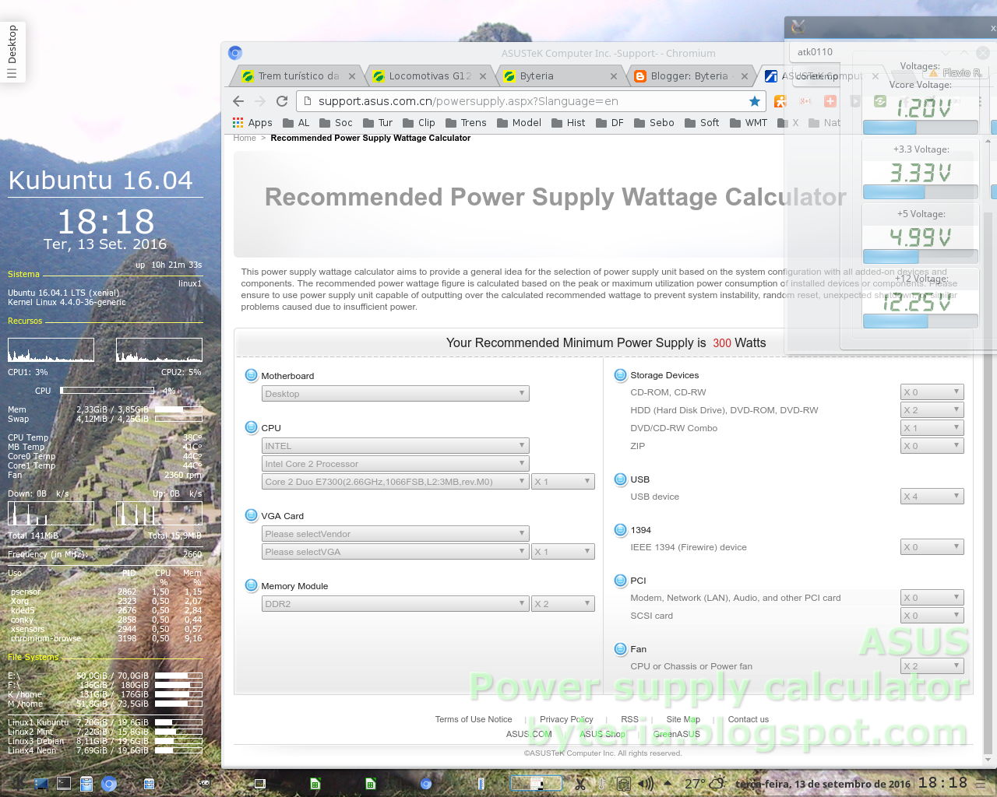Select the coretemp tab in xsensors
The height and width of the screenshot is (797, 997).
(816, 76)
